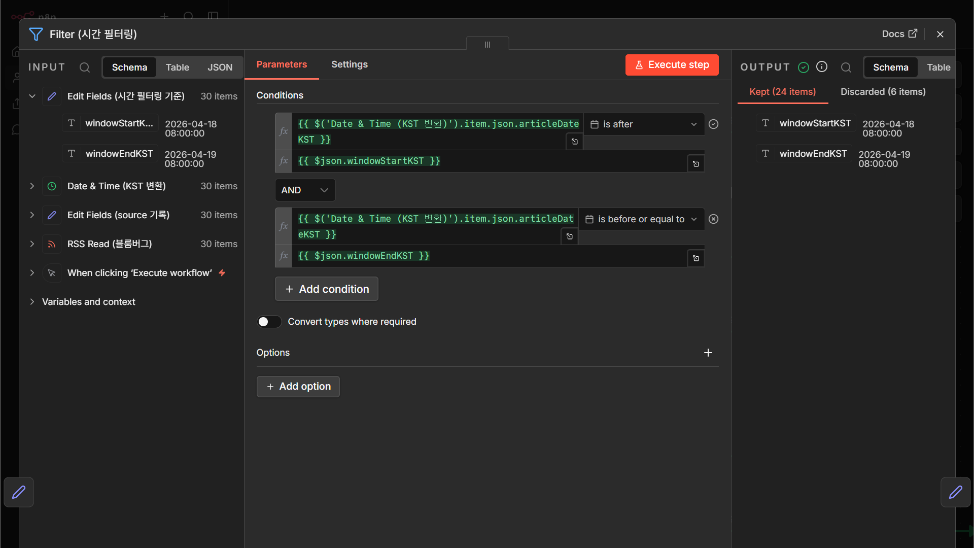Show Discarded (6 items) results

(883, 92)
